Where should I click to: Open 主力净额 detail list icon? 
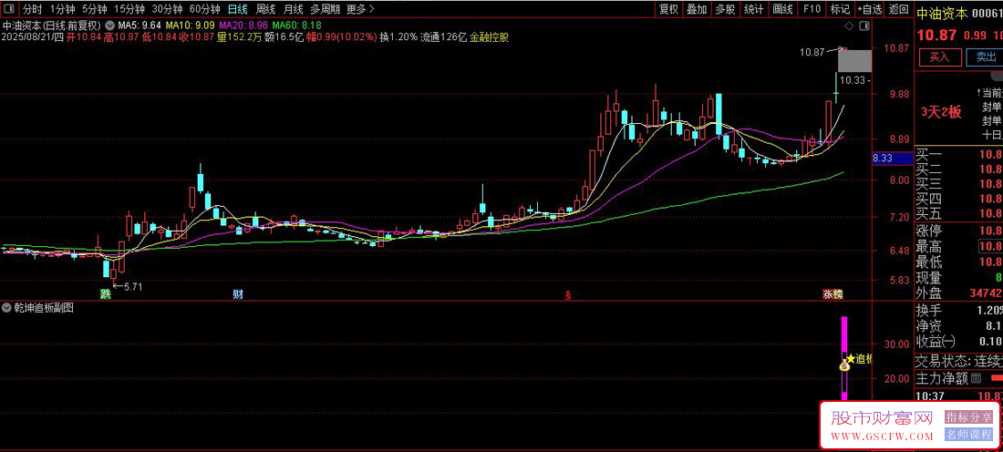[977, 378]
